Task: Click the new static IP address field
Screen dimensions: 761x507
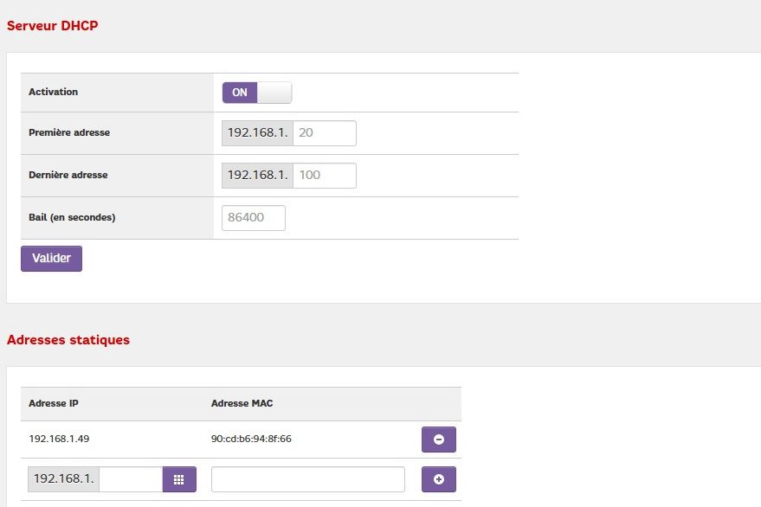Action: pos(132,479)
